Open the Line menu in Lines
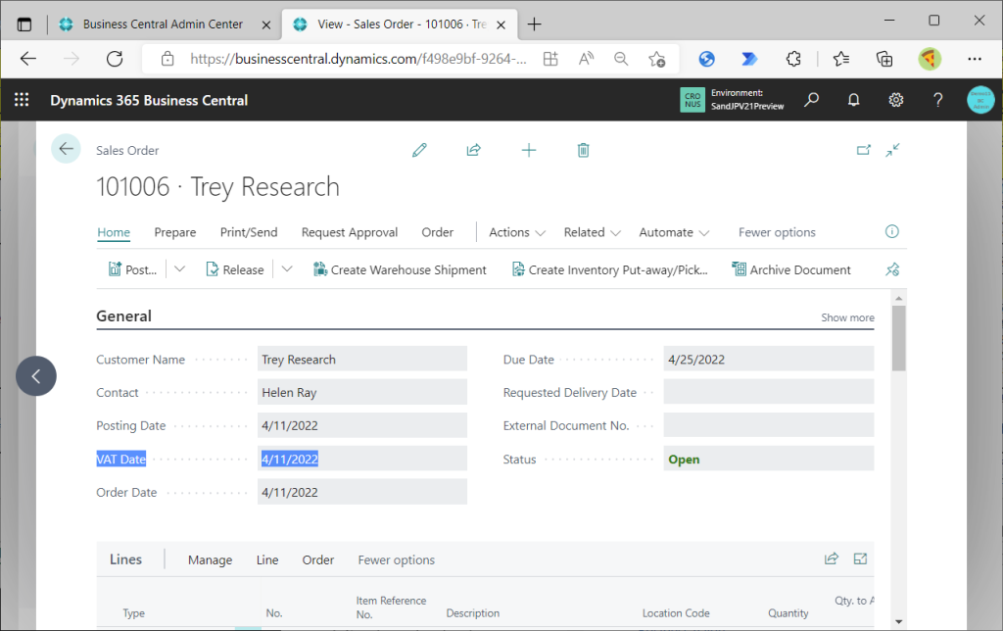This screenshot has width=1003, height=631. [x=267, y=560]
